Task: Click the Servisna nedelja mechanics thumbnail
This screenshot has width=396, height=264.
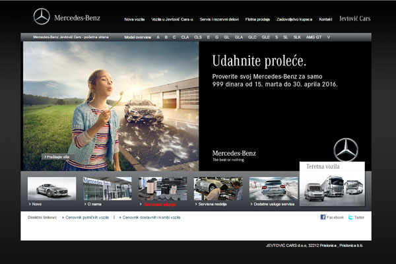Action: pyautogui.click(x=218, y=189)
